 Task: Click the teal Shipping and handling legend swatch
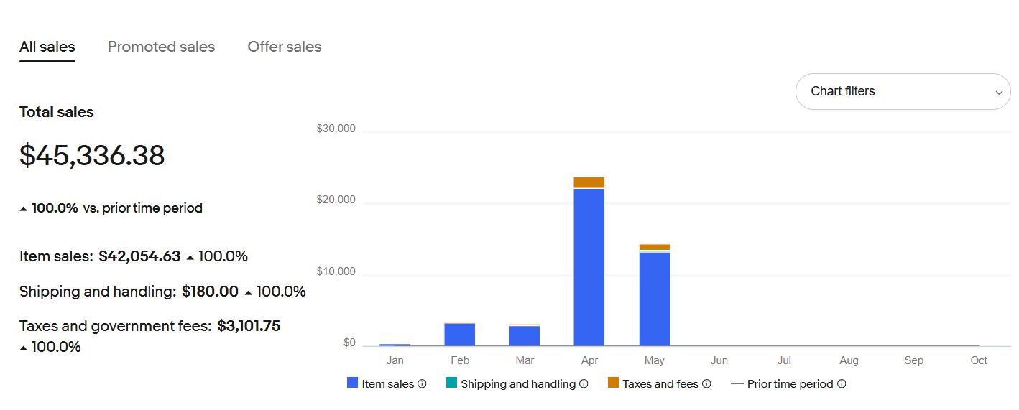click(451, 383)
